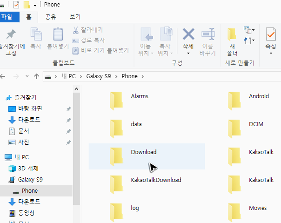281x223 pixels.
Task: Select the KakaoTalk folder beside Download
Action: click(251, 156)
